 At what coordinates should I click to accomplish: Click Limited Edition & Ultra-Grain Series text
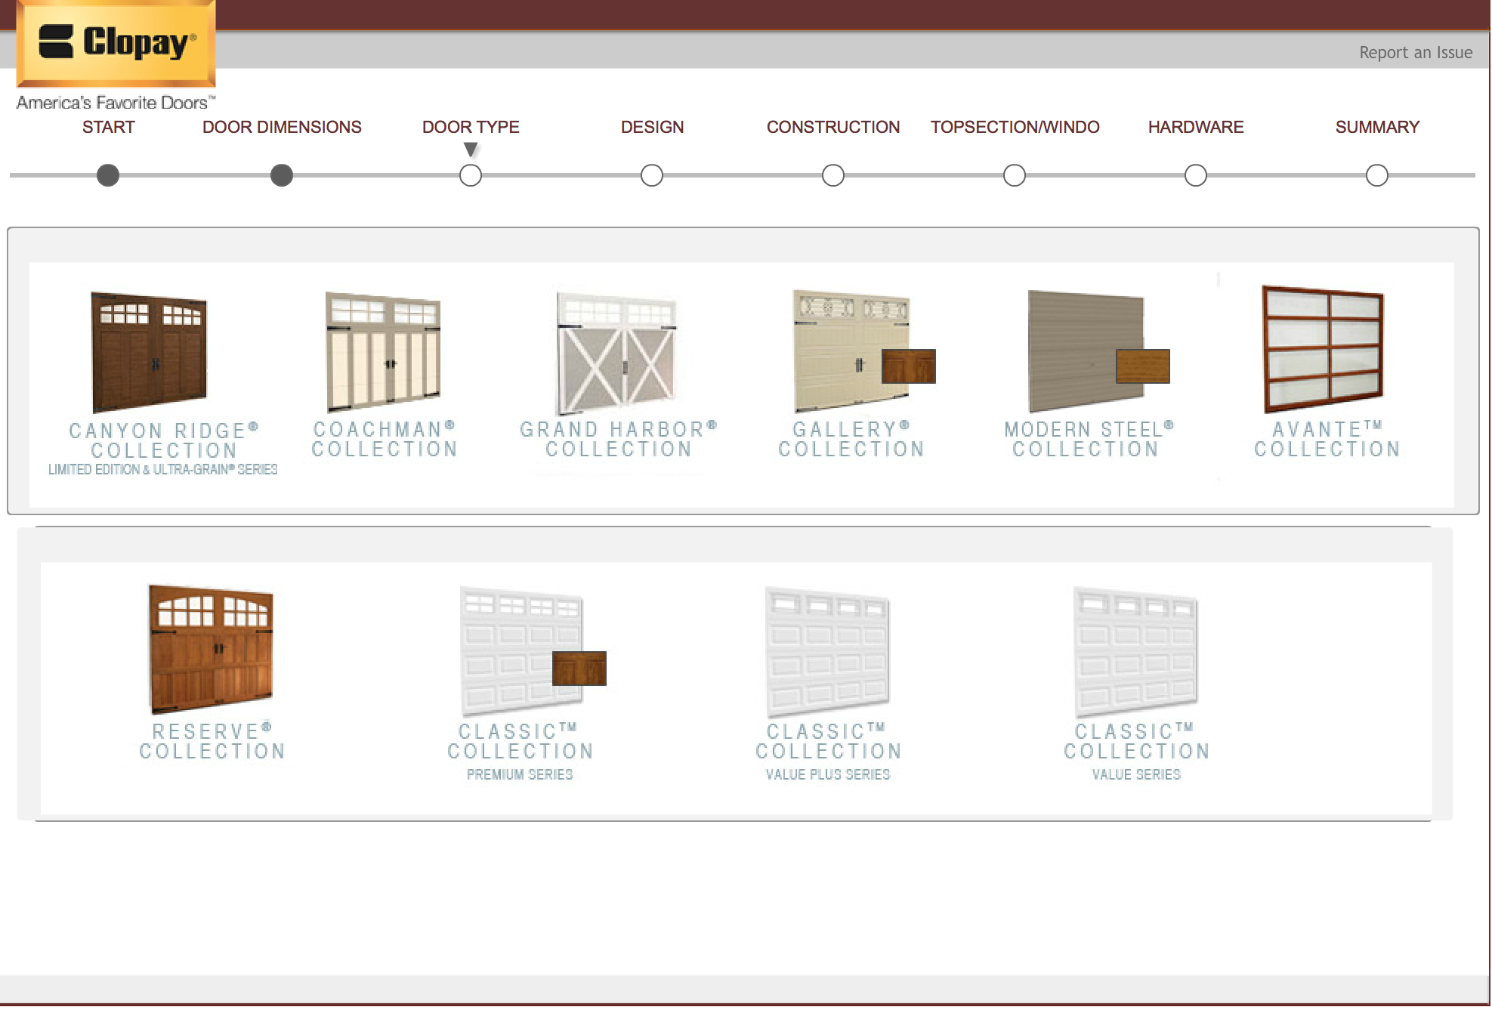(163, 469)
